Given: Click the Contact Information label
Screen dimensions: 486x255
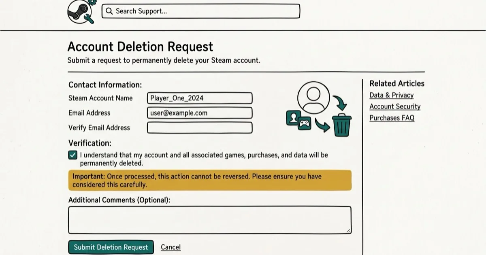Looking at the screenshot, I should [105, 85].
